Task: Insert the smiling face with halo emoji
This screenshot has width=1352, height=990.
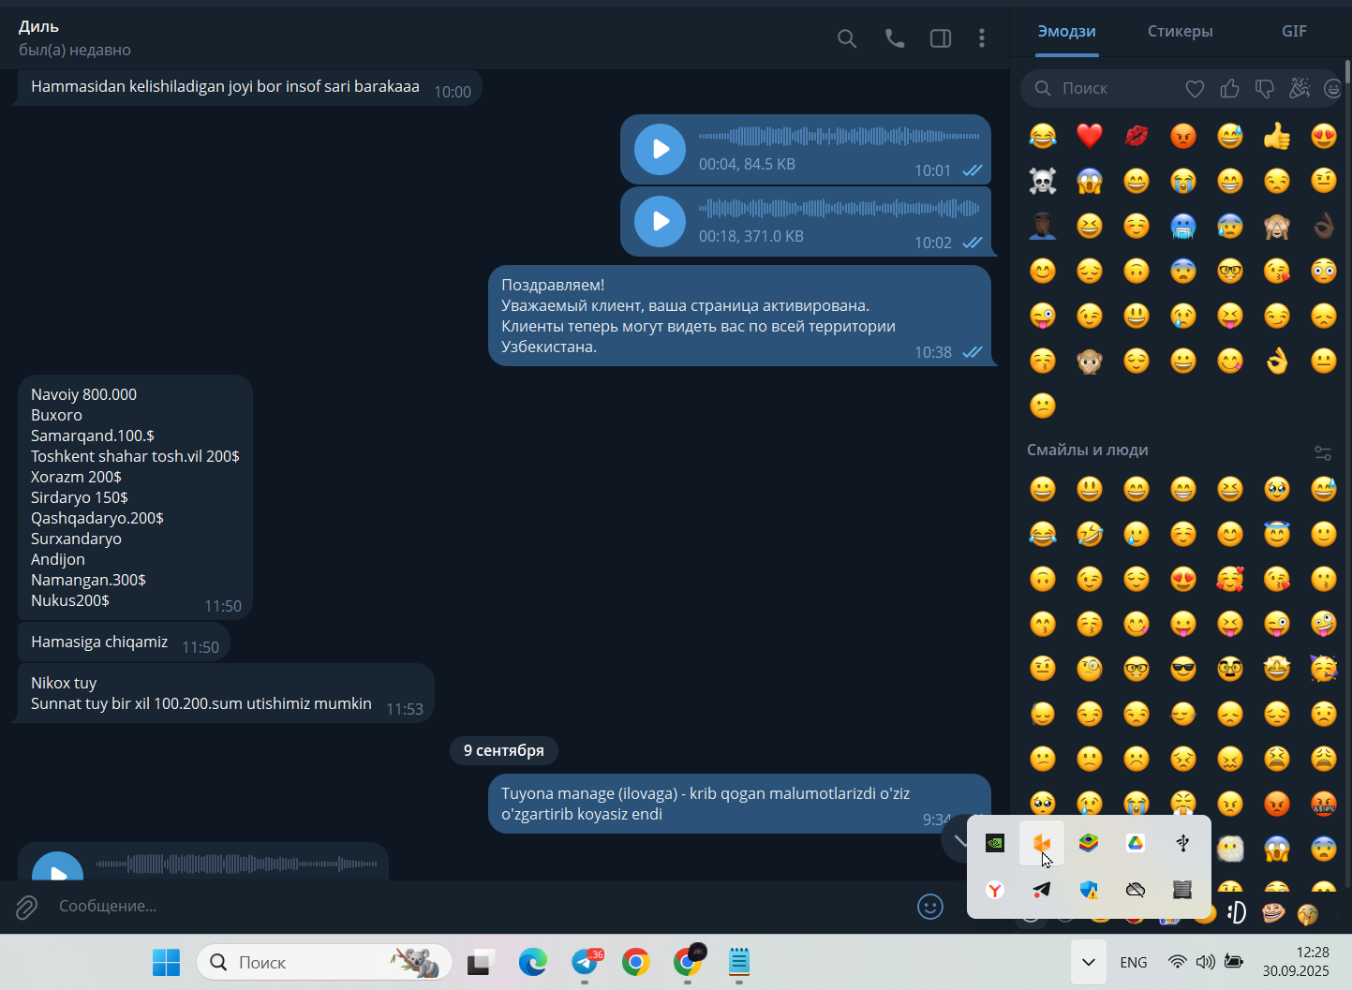Action: click(1277, 534)
